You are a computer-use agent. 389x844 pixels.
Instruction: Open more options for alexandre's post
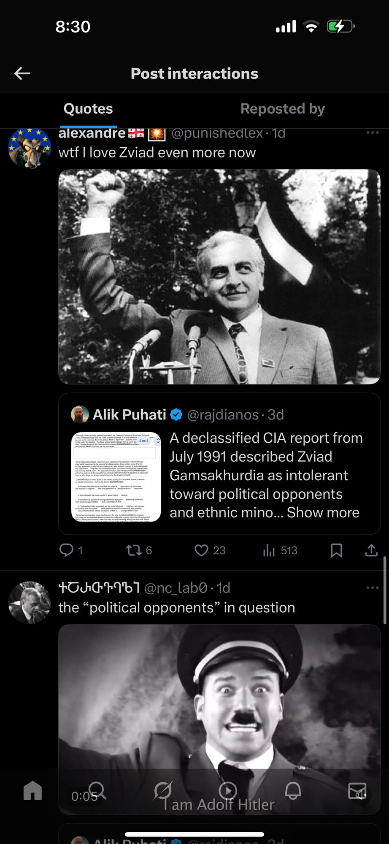[x=373, y=133]
